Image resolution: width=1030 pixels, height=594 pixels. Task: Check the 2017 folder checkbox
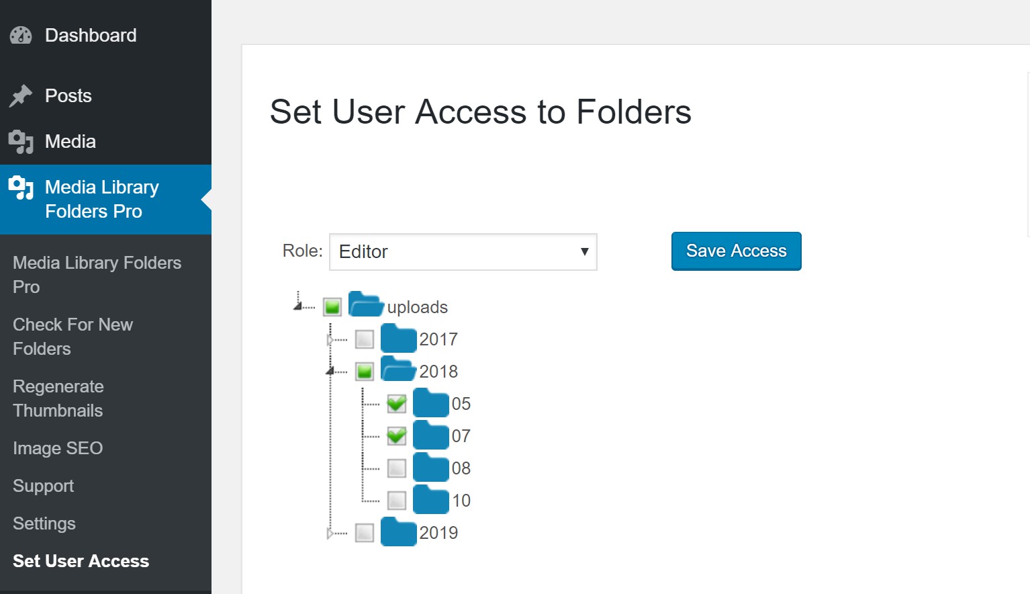point(364,339)
